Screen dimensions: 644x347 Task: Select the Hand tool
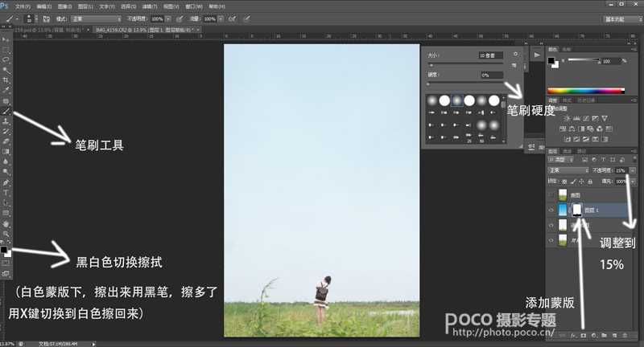(x=6, y=224)
